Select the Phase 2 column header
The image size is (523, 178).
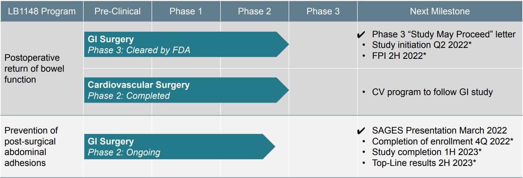point(255,11)
